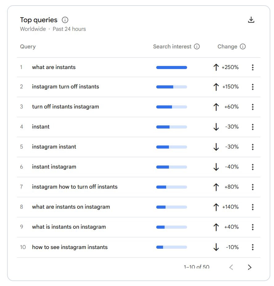Open query 'instagram how to turn off instants'
274x286 pixels.
point(75,187)
